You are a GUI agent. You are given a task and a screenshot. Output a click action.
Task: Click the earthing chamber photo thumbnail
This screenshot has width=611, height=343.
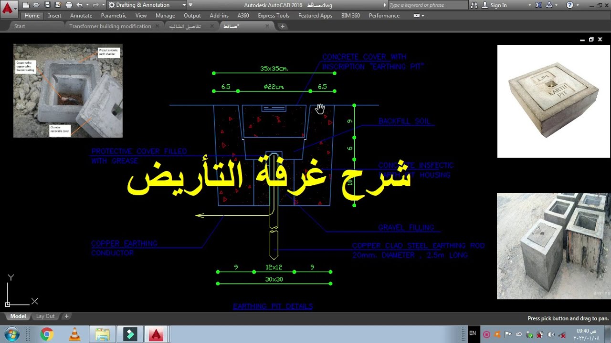68,91
